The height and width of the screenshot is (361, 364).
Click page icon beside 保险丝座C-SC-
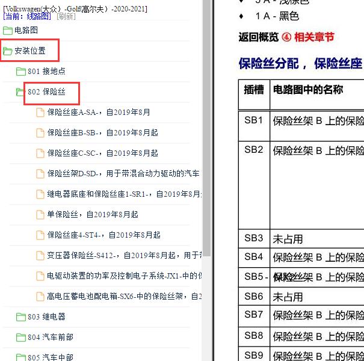pyautogui.click(x=40, y=153)
